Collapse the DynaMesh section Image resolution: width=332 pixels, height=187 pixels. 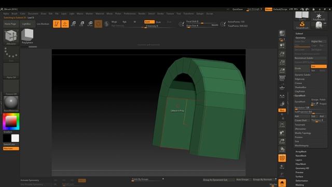point(300,96)
